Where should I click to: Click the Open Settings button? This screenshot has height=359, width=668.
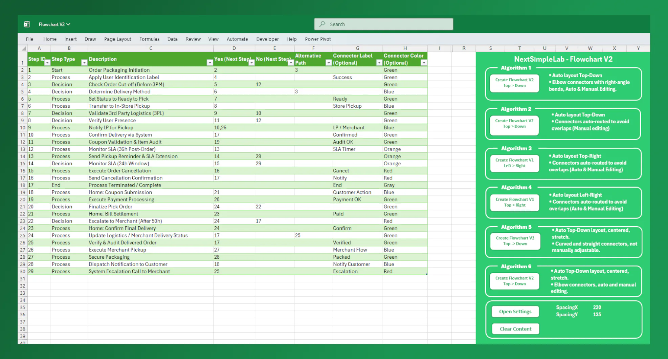point(515,312)
